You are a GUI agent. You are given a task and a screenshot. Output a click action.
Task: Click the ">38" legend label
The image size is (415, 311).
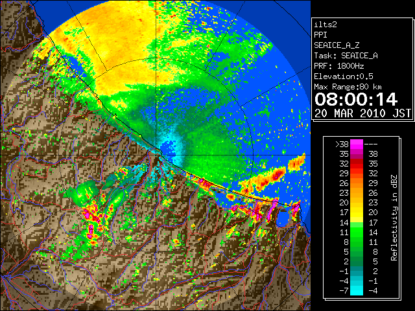pos(342,144)
